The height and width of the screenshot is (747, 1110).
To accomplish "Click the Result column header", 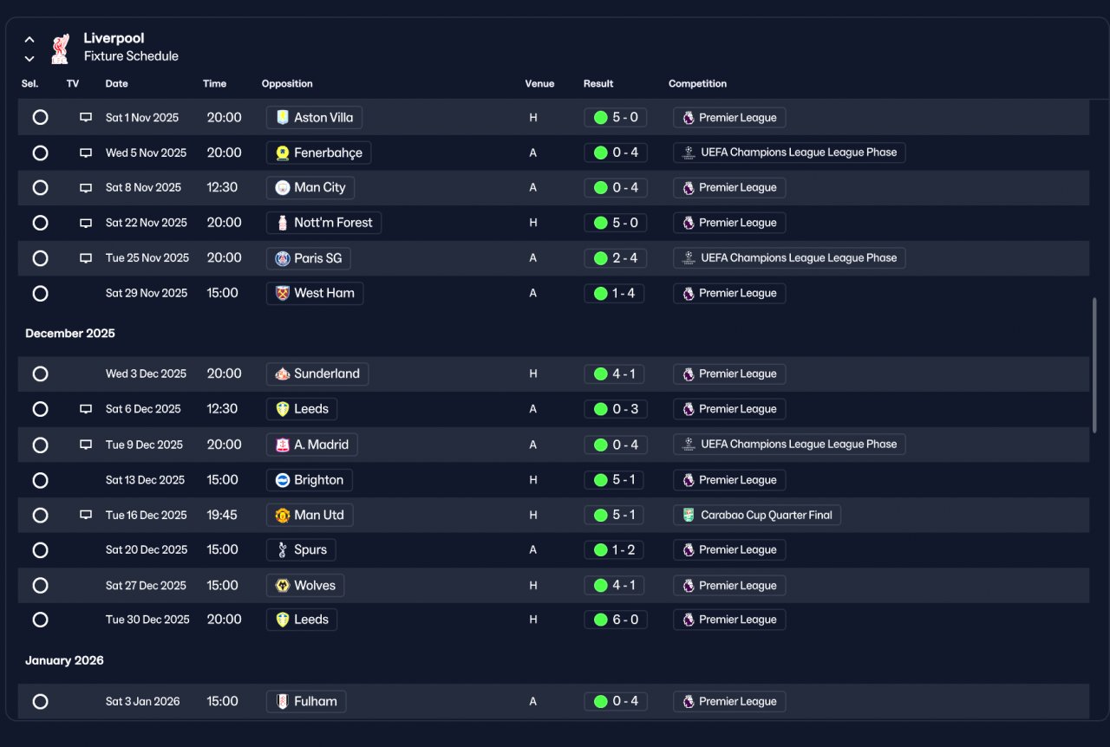I will point(598,84).
